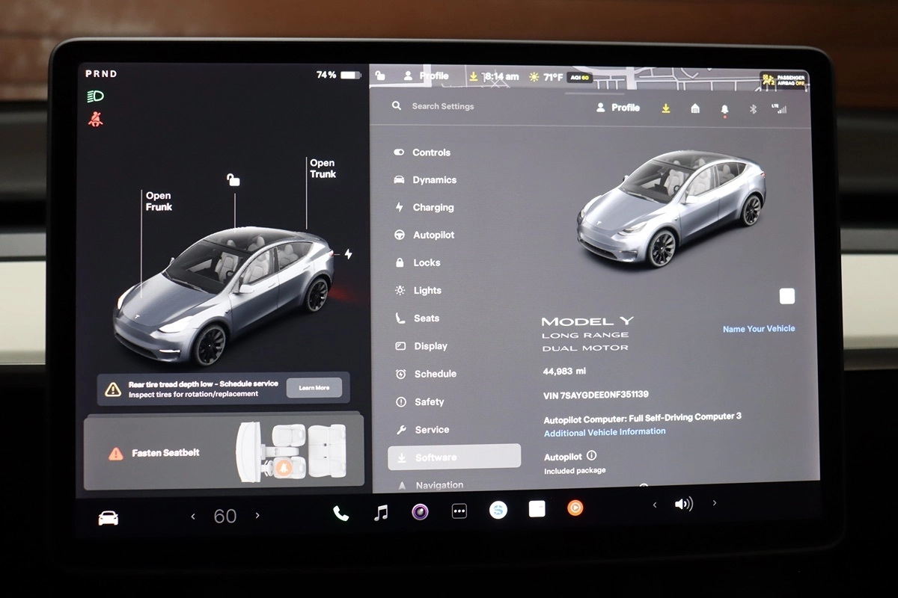Viewport: 898px width, 598px height.
Task: Tap the HomeLink garage icon
Action: click(x=695, y=108)
